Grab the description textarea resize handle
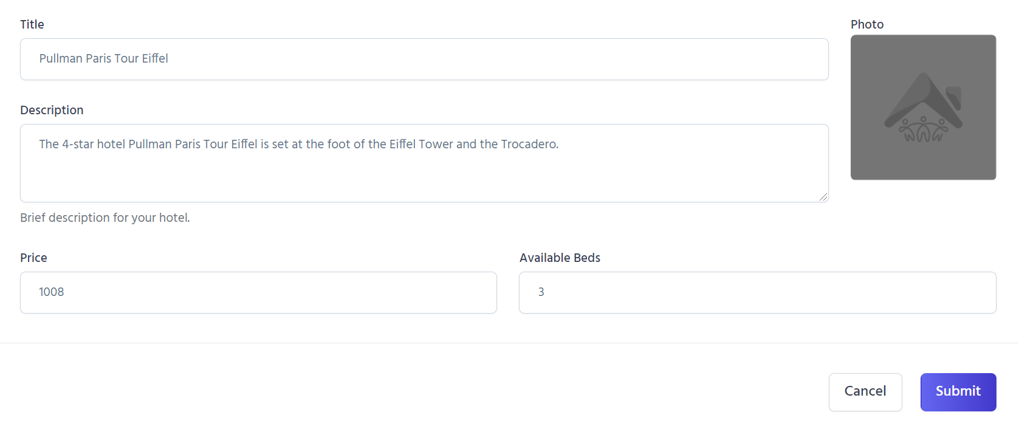1033x426 pixels. pyautogui.click(x=823, y=196)
